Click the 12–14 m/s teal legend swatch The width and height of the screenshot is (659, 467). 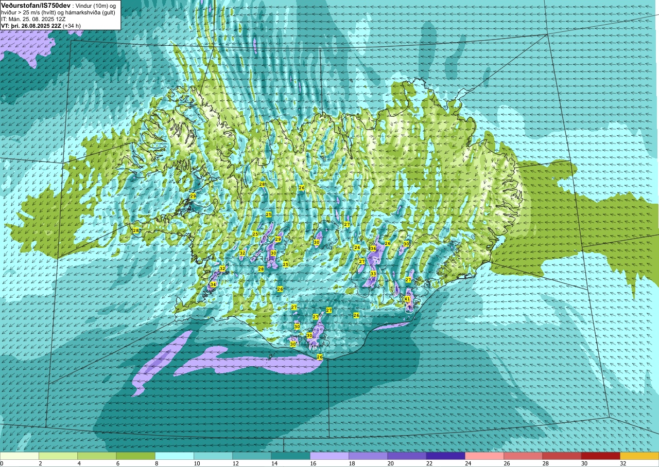(252, 456)
